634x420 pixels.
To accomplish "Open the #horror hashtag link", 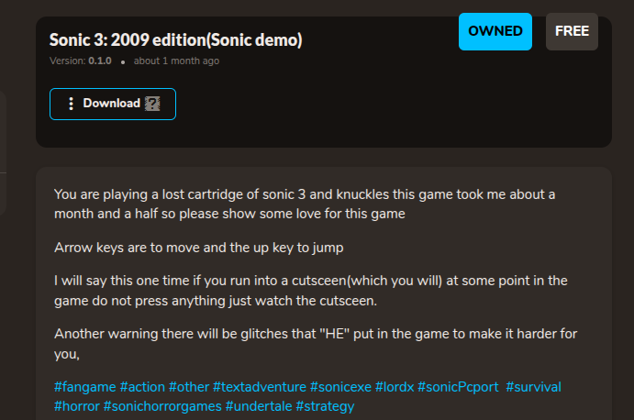I will 77,406.
